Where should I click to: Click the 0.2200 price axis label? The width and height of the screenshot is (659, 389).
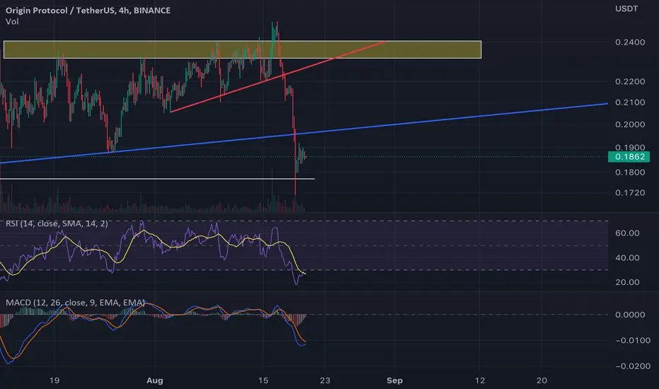(x=629, y=81)
